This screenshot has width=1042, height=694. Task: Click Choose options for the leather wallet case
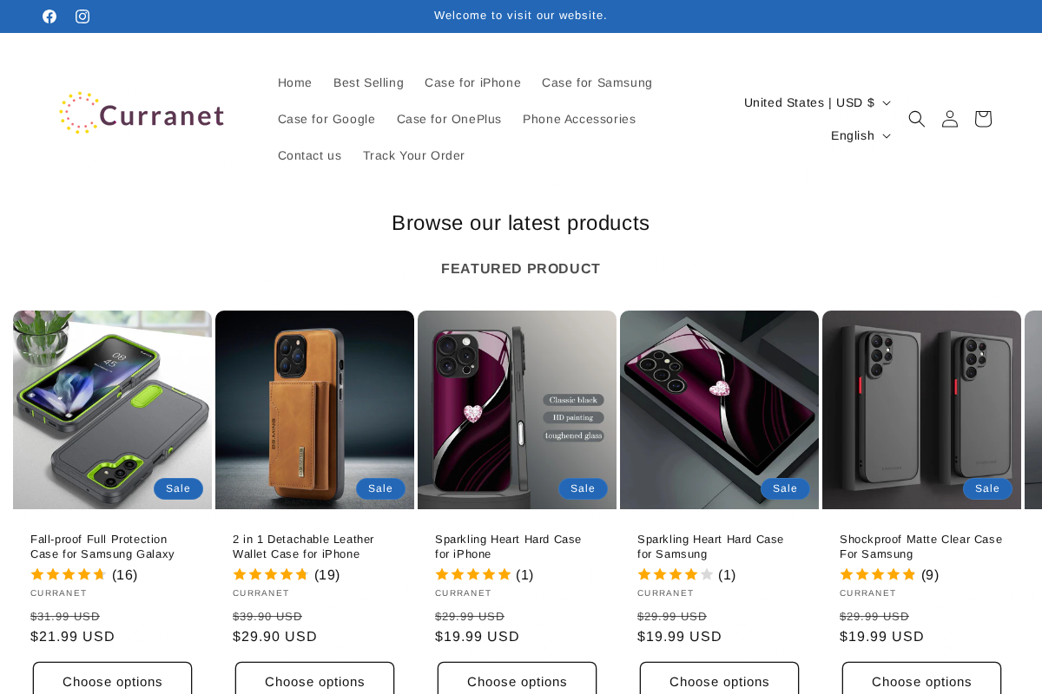click(x=314, y=681)
